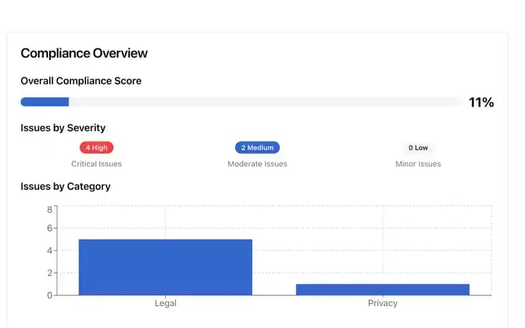Click the Privacy bar in the chart

pos(383,290)
